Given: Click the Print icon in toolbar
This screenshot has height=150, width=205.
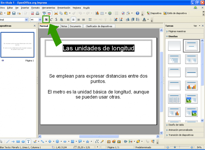Looking at the screenshot, I should coord(37,13).
